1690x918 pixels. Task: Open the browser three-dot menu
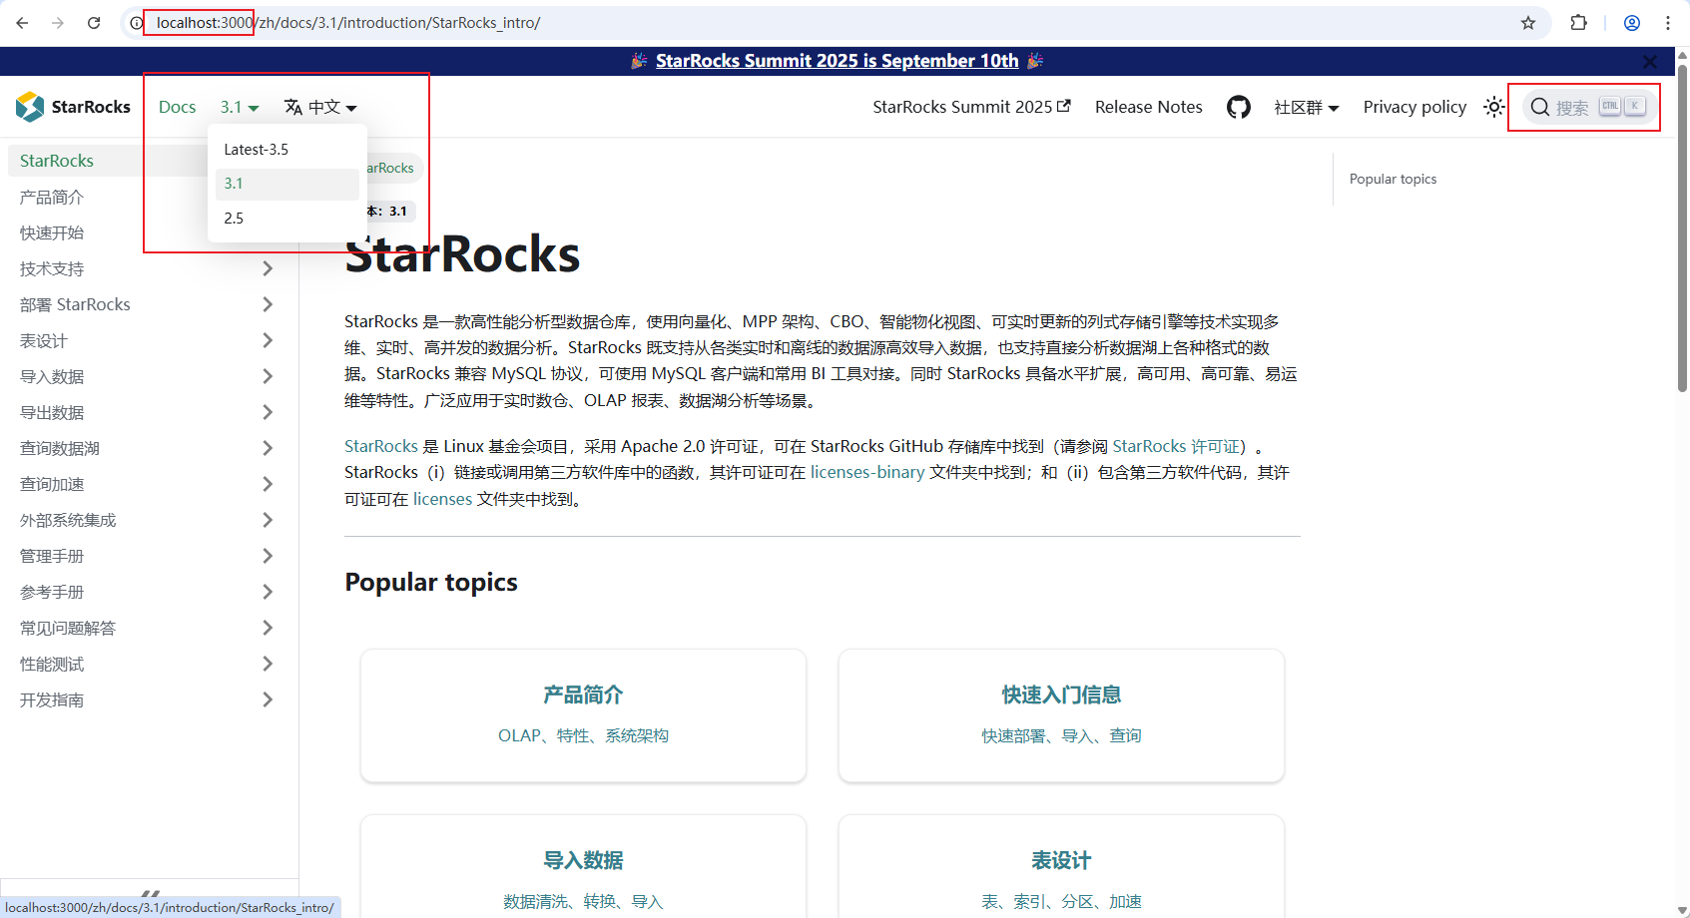click(x=1668, y=23)
